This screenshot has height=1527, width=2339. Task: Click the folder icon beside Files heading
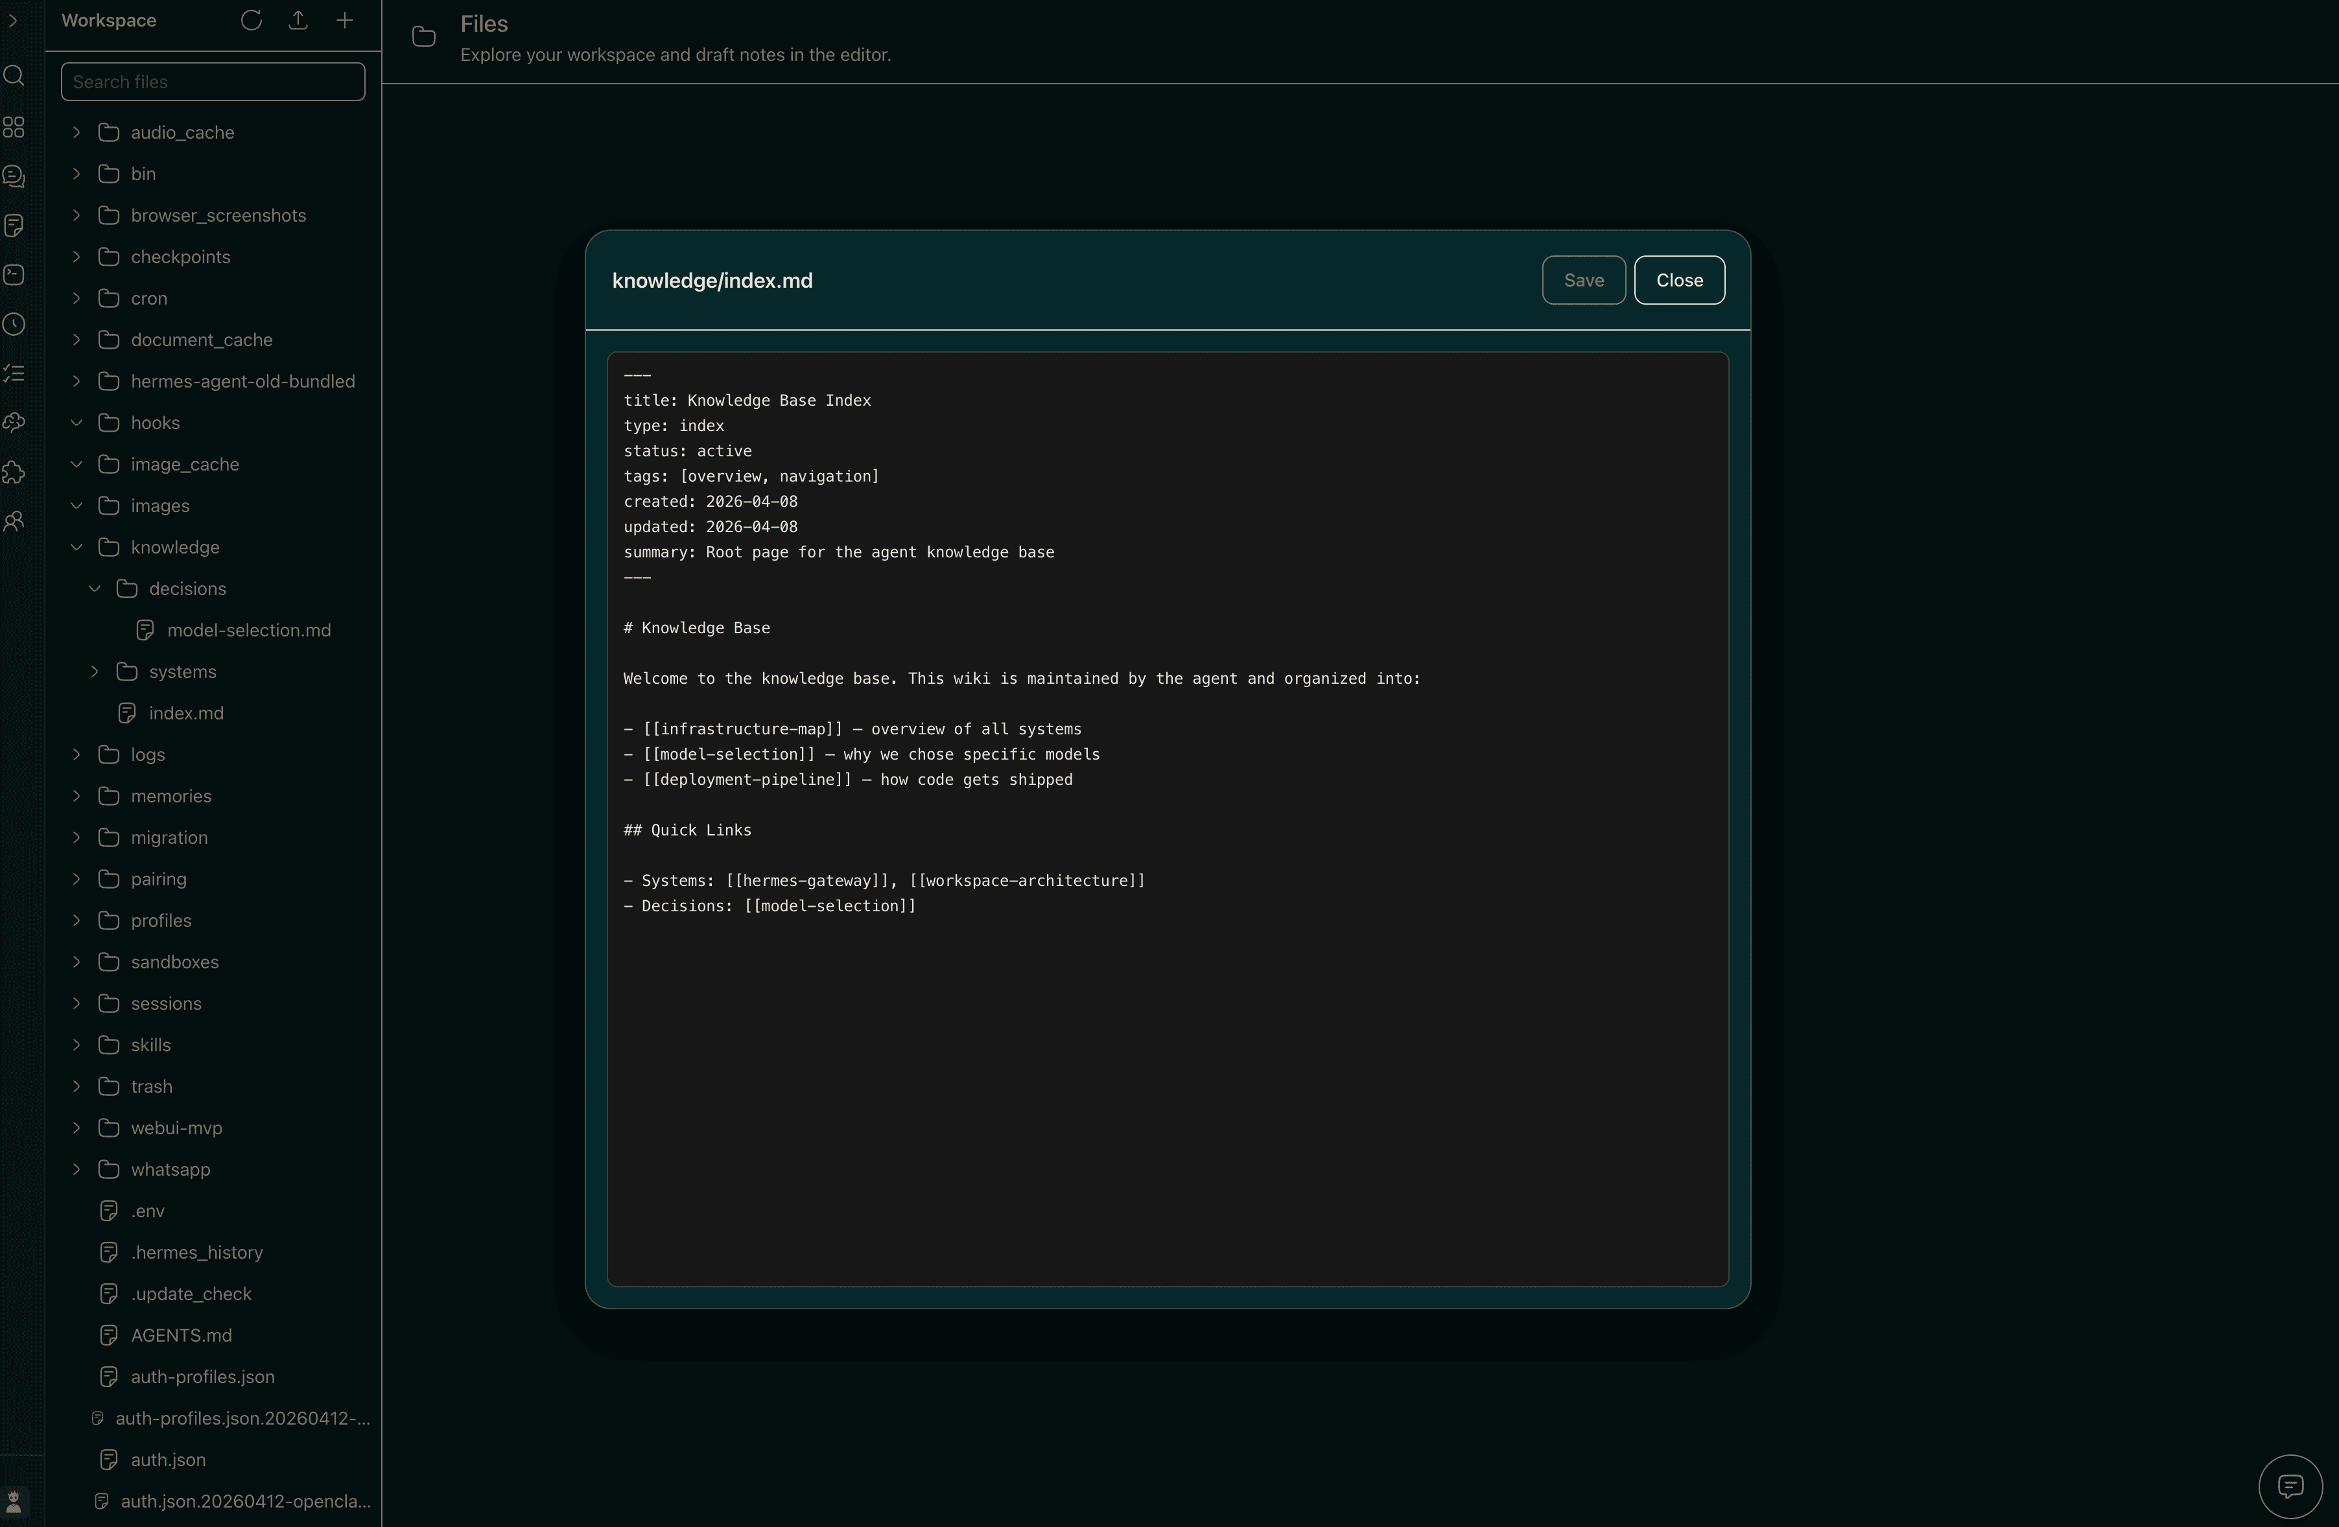(423, 38)
